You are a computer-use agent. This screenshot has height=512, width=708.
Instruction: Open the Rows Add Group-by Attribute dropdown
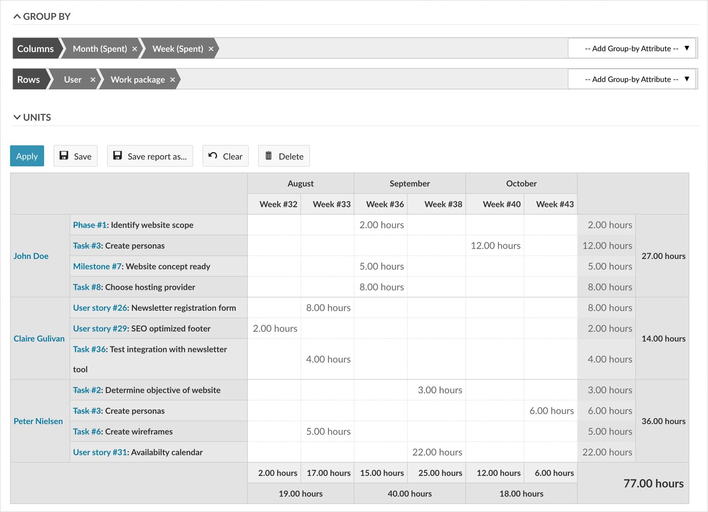click(631, 79)
